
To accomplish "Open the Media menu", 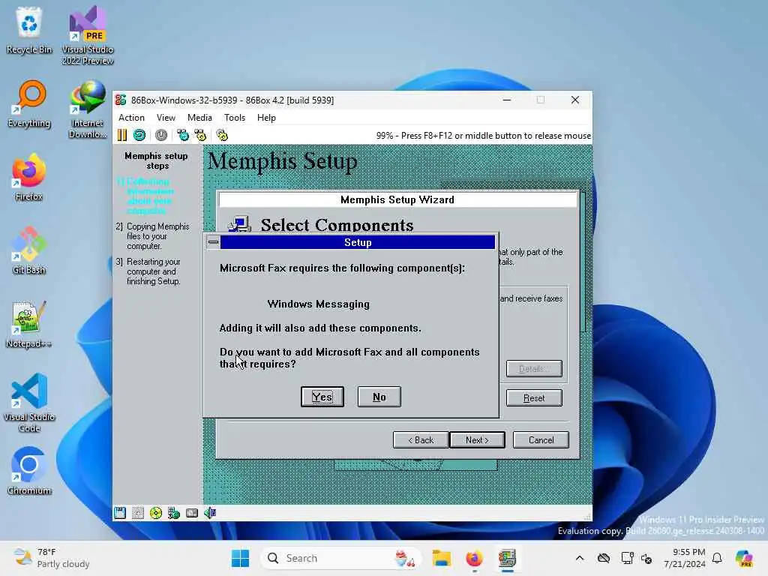I will 199,118.
